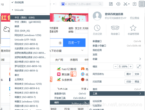Click the 预览 print preview button

[x=137, y=82]
